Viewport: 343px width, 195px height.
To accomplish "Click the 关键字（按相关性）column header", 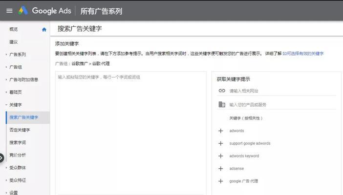I will [x=246, y=118].
